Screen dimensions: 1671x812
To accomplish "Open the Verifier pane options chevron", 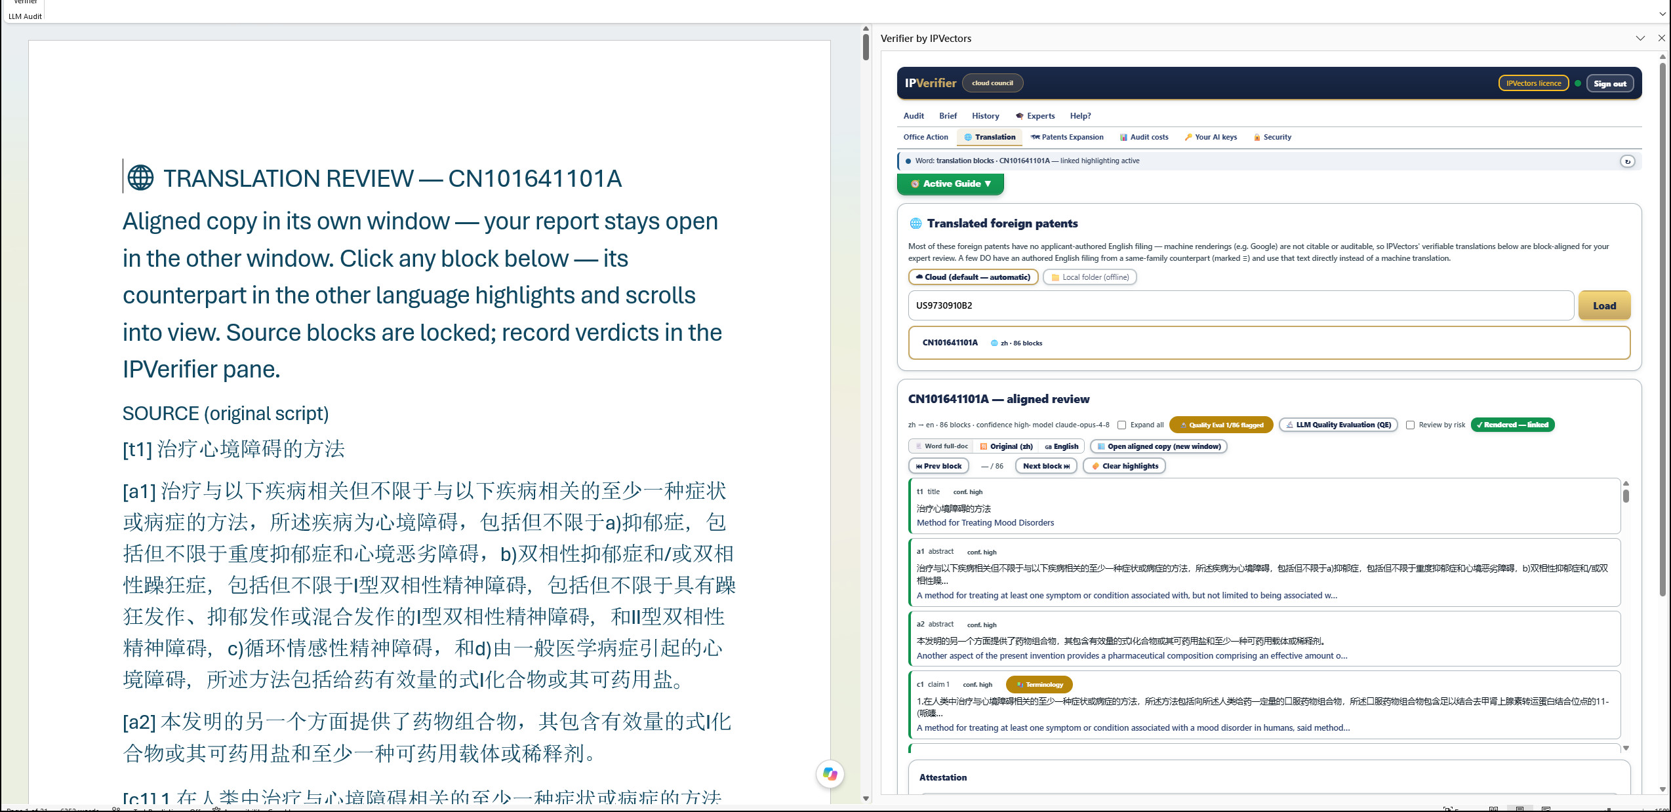I will tap(1640, 38).
